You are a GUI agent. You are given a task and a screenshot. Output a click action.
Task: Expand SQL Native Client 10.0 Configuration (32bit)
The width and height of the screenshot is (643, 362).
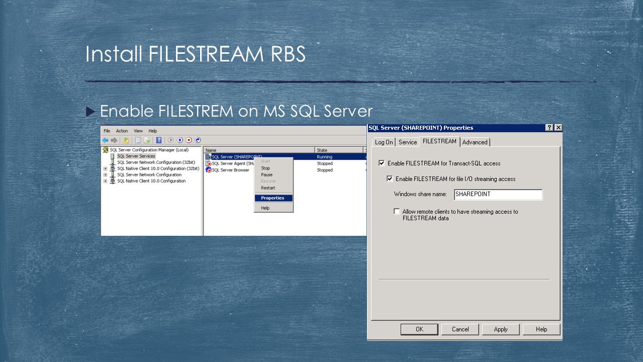(106, 168)
